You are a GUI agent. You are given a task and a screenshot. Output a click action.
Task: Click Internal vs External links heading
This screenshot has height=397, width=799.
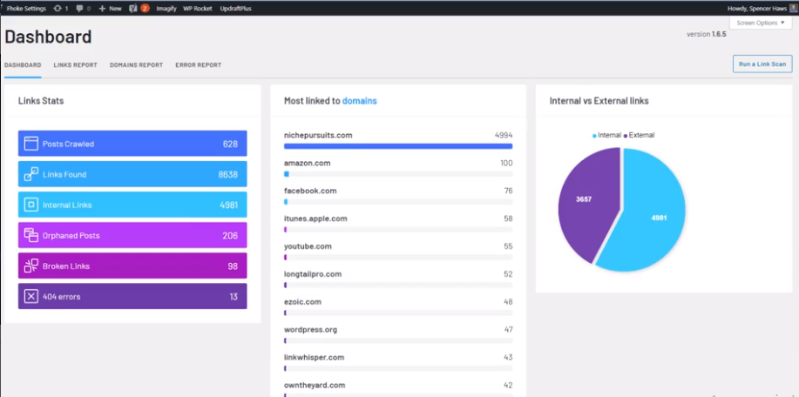599,101
